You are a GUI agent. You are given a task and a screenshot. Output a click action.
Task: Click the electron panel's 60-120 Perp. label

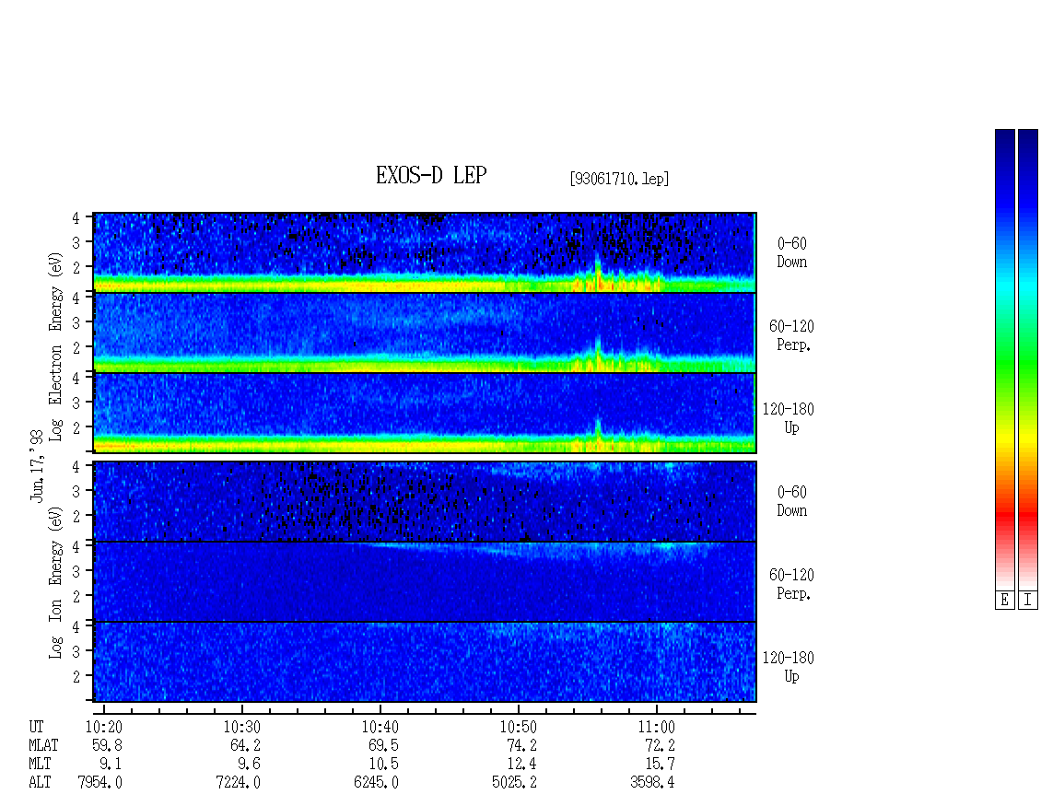(x=792, y=335)
